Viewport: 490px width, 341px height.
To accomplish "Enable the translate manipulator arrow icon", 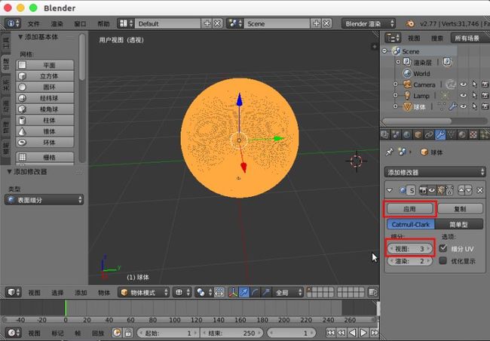I will (x=244, y=293).
